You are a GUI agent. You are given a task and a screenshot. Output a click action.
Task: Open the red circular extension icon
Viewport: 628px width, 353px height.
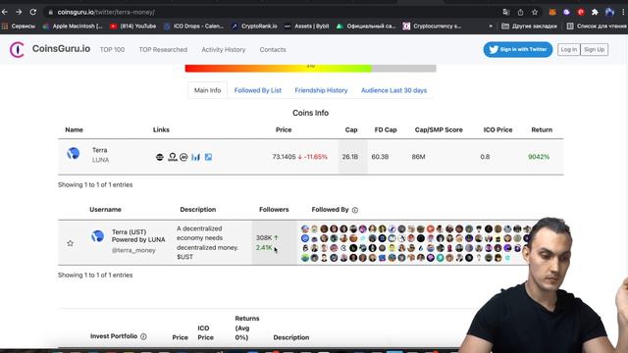[581, 12]
